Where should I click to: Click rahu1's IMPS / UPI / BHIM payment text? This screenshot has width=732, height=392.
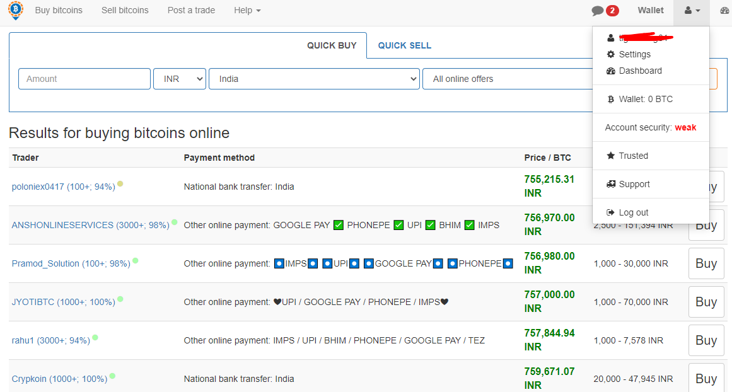[334, 341]
